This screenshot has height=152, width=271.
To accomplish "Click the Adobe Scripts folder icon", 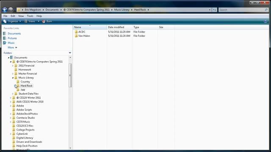I will pos(14,110).
